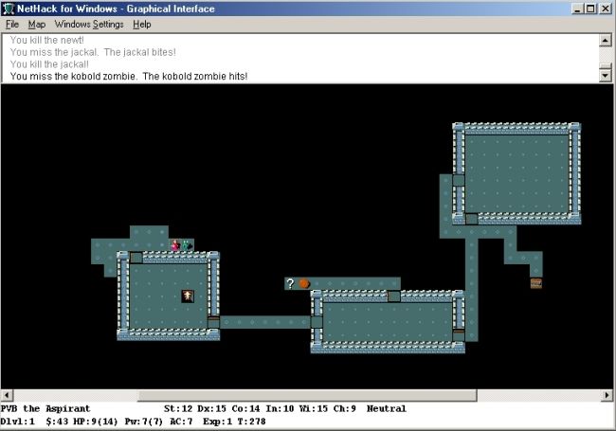The image size is (616, 431).
Task: Click the map horizontal scrollbar thumb
Action: coord(307,395)
